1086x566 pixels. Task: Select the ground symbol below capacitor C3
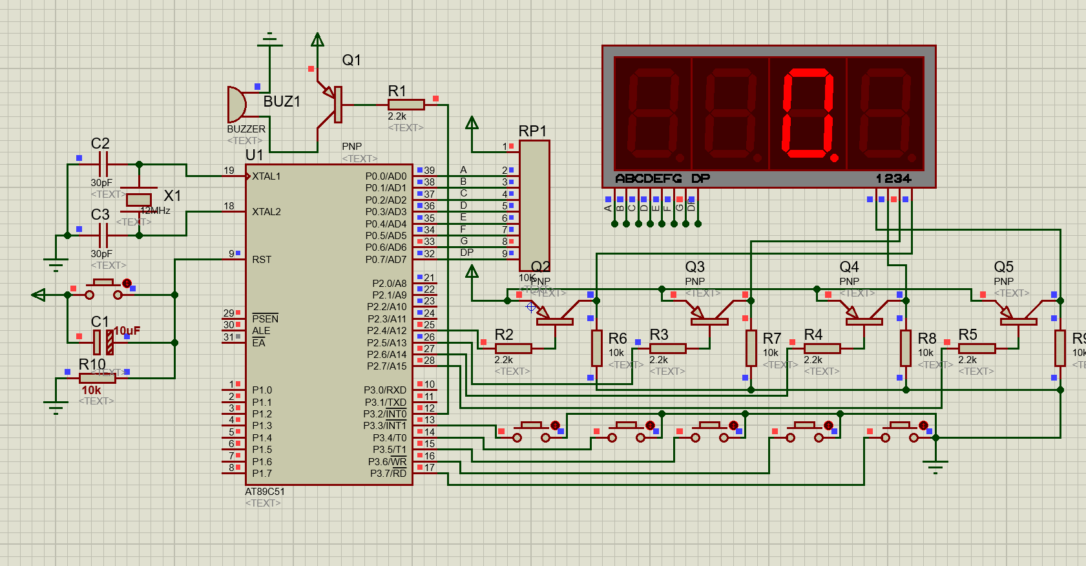tap(56, 265)
